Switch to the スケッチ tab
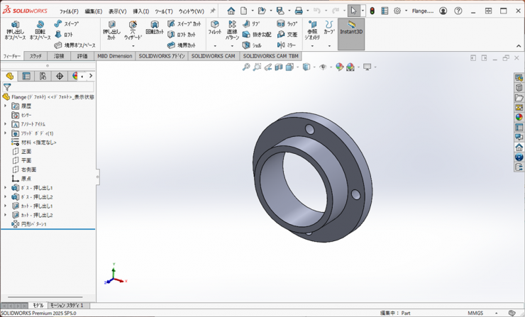This screenshot has height=317, width=525. (35, 56)
